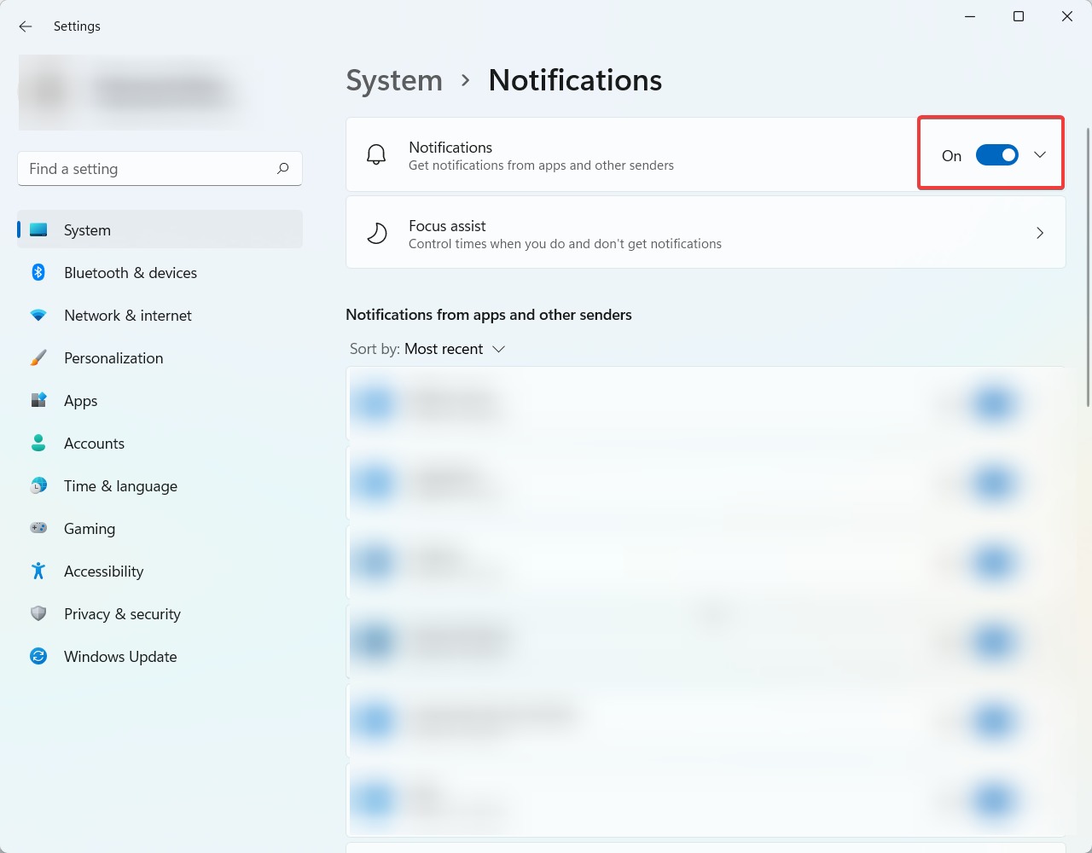Click the back arrow in Settings

pos(26,26)
